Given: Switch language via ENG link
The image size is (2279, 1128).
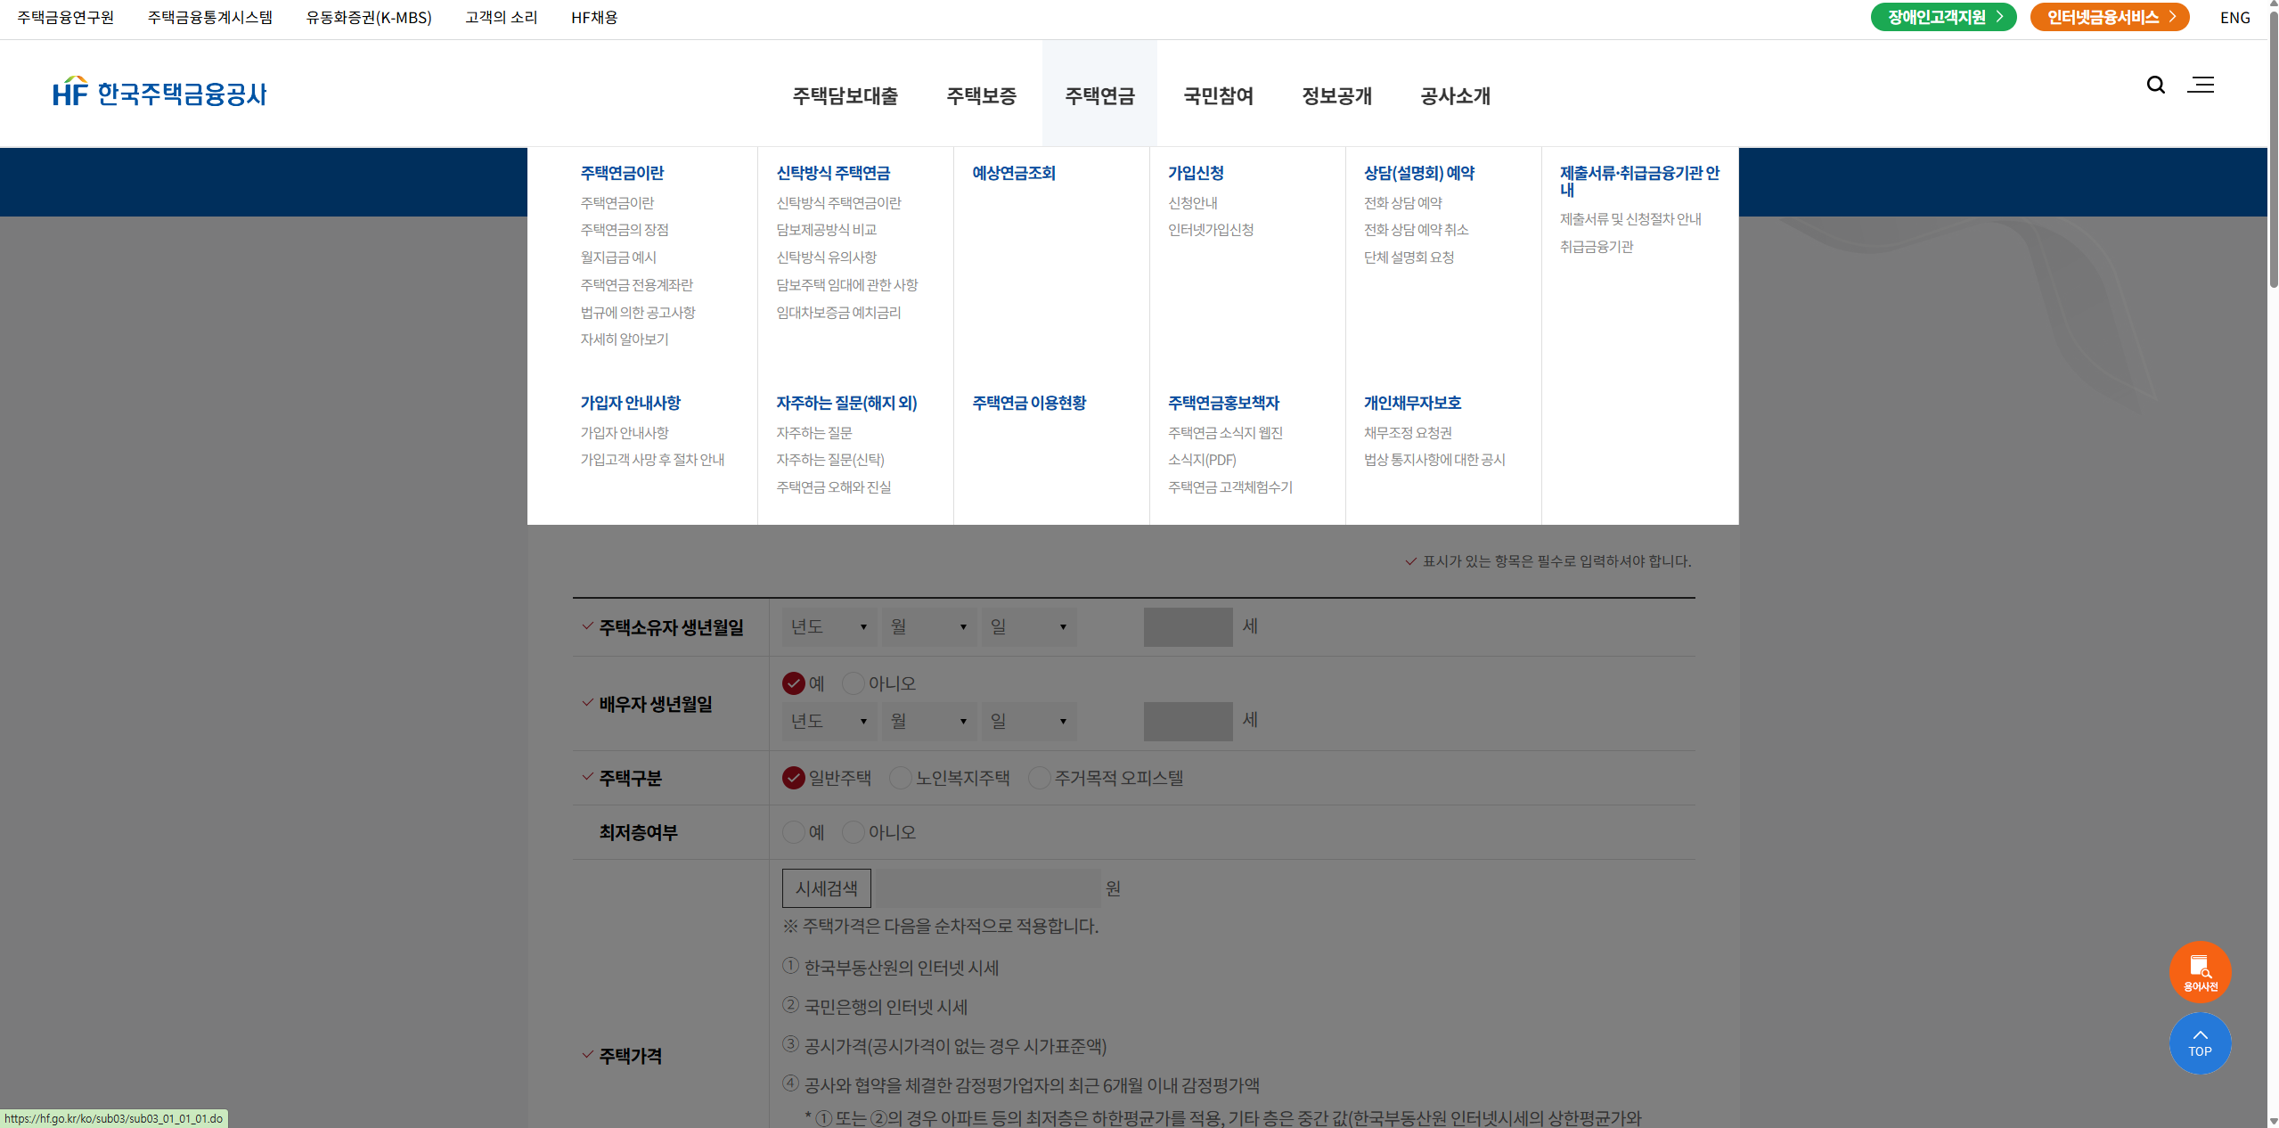Looking at the screenshot, I should click(x=2234, y=18).
